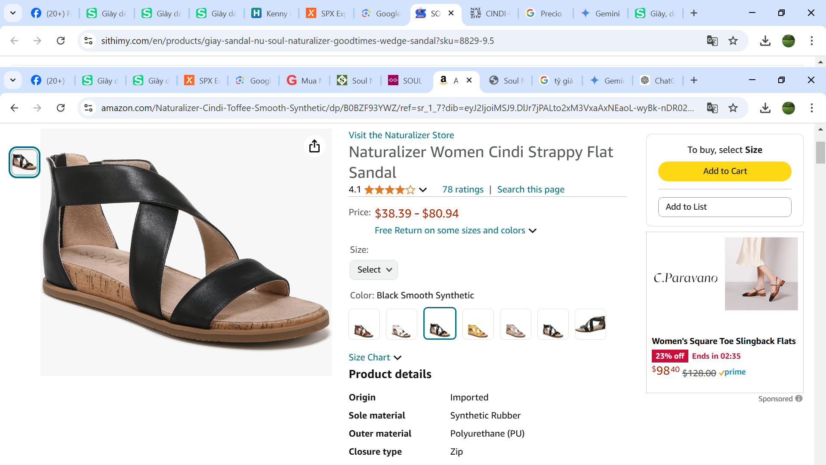Go back in the Amazon window
Screen dimensions: 826x465
pos(14,108)
